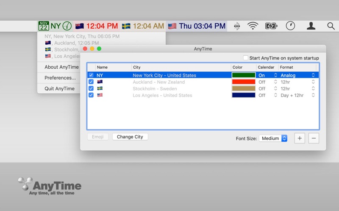Open Calendar dropdown for Stockholm row
This screenshot has width=339, height=211.
(275, 89)
